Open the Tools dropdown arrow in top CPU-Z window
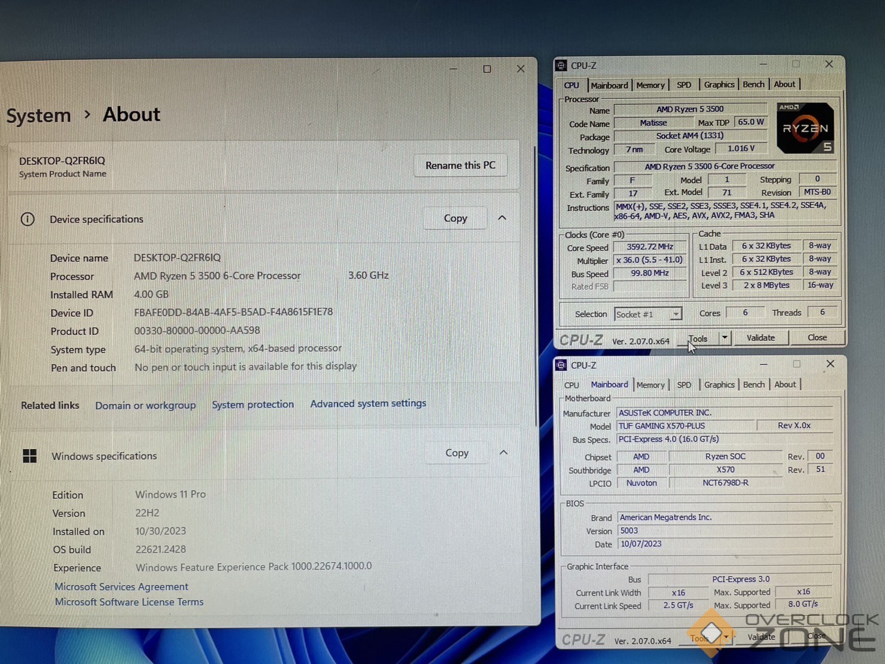The image size is (885, 664). click(725, 338)
